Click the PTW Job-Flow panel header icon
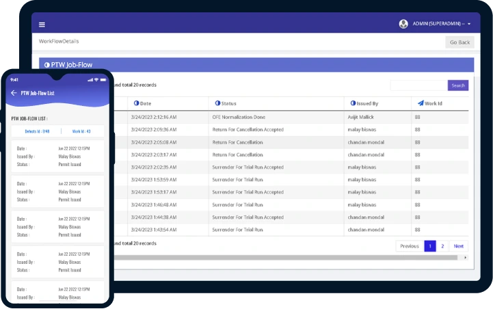 [46, 65]
